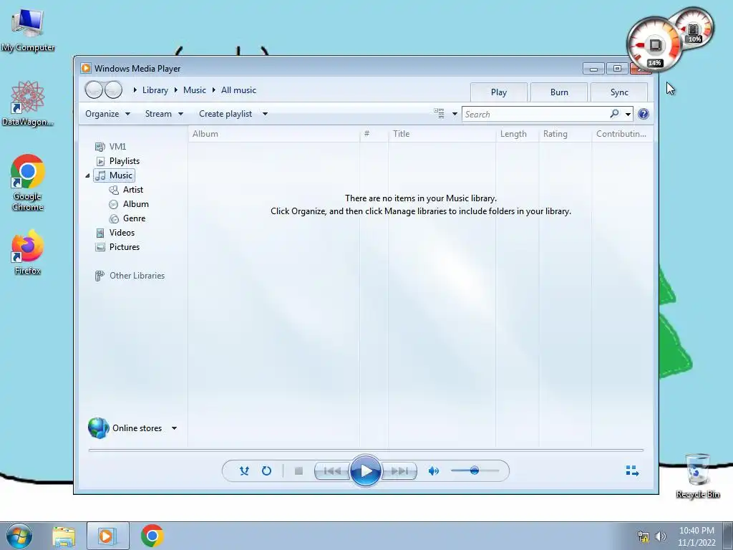Select the Recycle Bin icon
This screenshot has width=733, height=550.
pyautogui.click(x=698, y=476)
